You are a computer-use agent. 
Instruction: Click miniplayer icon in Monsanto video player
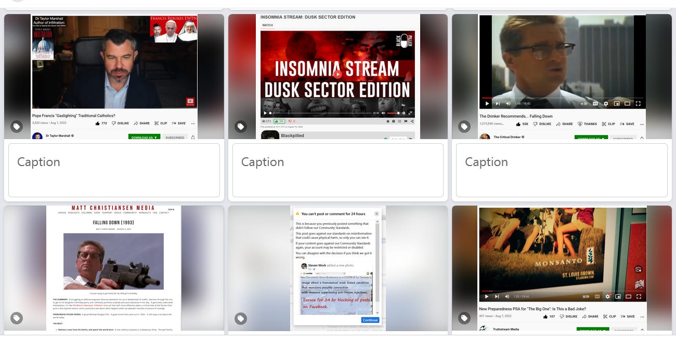click(x=618, y=296)
